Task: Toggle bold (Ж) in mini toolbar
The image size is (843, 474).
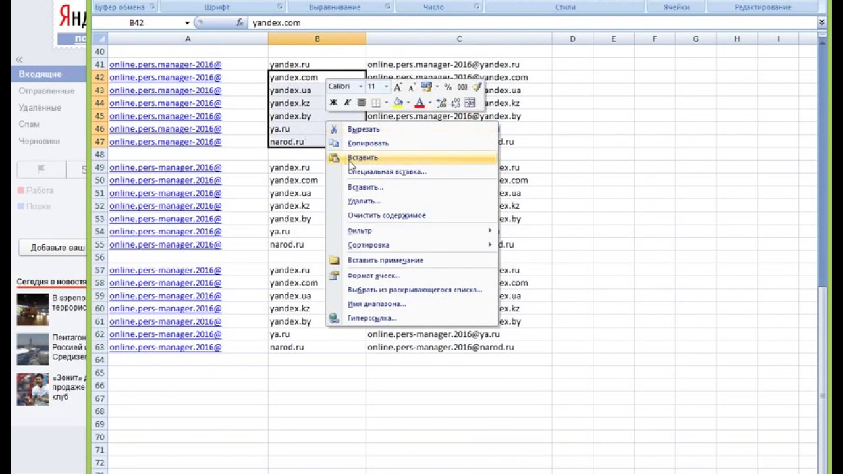Action: pos(333,103)
